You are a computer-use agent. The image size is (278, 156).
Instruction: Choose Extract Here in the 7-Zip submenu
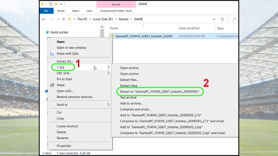click(x=129, y=86)
